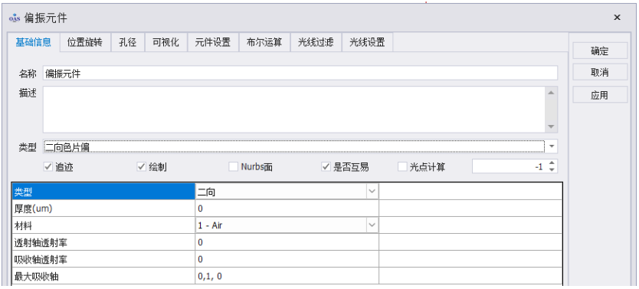639x289 pixels.
Task: Open the 位置旋转 tab
Action: (x=85, y=42)
